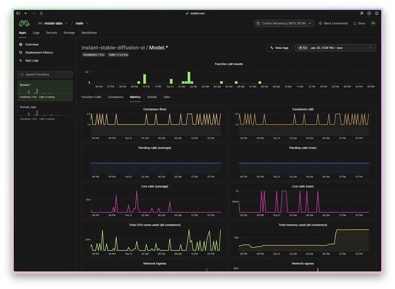Reload the page with the browser refresh icon
This screenshot has height=289, width=395.
(41, 13)
